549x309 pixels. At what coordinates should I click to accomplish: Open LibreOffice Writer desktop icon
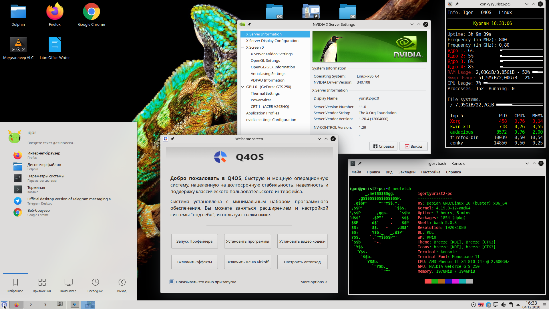pos(55,48)
